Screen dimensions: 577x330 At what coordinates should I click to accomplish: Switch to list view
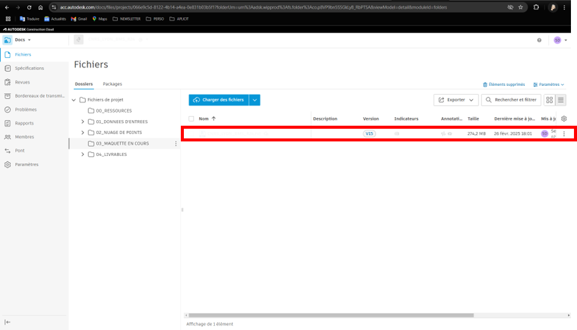click(561, 100)
